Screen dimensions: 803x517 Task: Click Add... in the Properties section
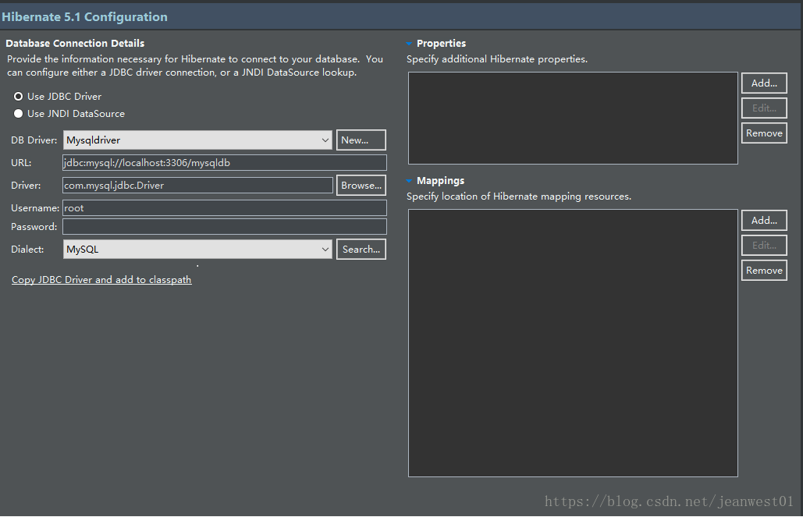pos(764,83)
